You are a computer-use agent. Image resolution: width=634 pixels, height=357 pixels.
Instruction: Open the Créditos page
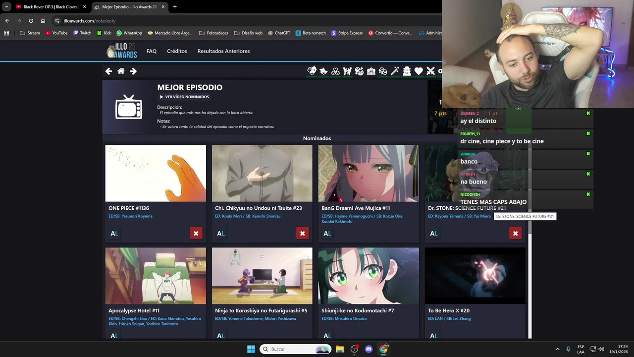click(177, 51)
